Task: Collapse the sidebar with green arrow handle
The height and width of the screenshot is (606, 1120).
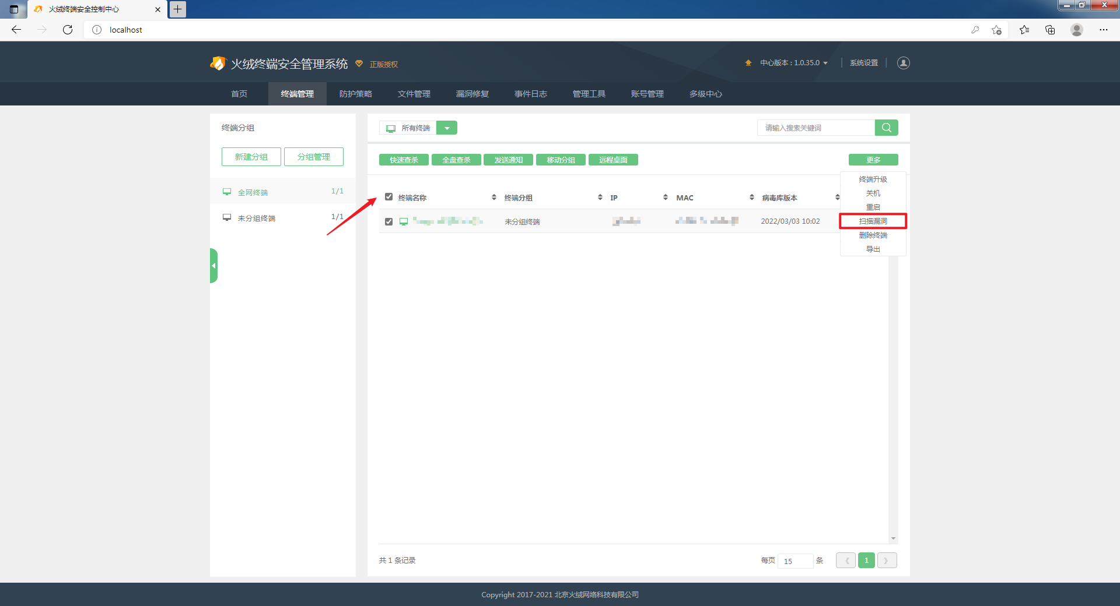Action: pyautogui.click(x=213, y=266)
